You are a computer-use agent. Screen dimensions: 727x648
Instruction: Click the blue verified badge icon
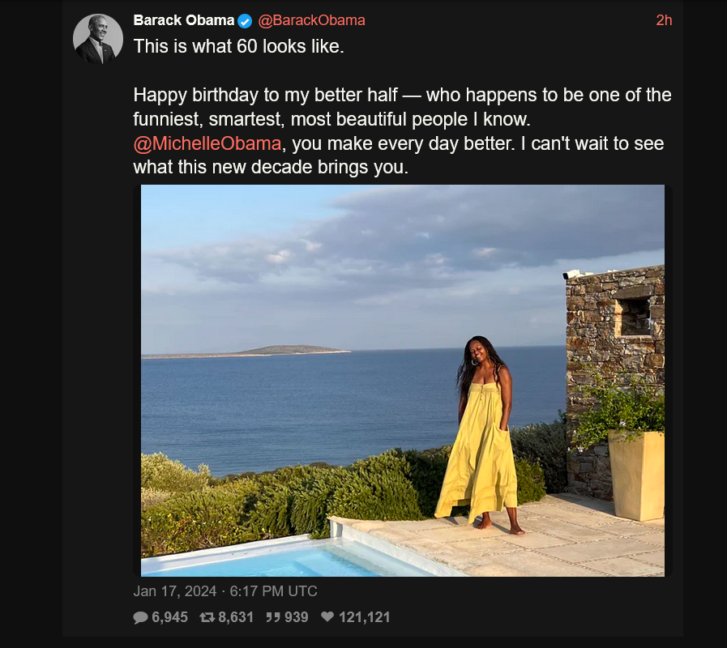click(245, 21)
